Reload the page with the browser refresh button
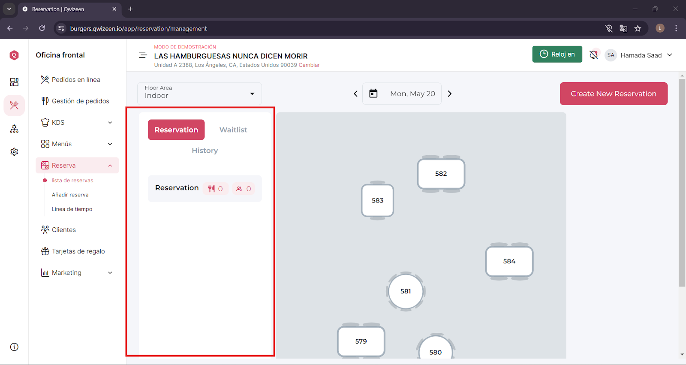 coord(42,28)
